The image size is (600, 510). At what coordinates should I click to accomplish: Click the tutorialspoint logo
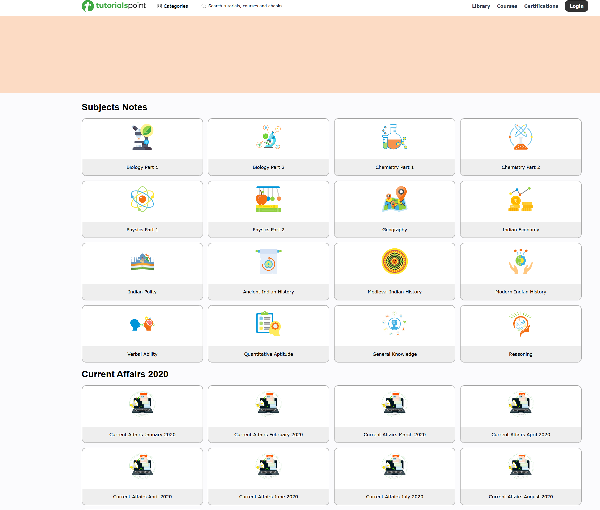(114, 6)
